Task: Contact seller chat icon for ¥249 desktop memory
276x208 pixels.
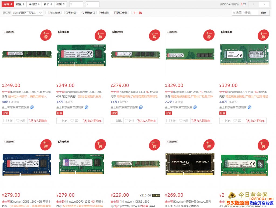Action: 32,107
